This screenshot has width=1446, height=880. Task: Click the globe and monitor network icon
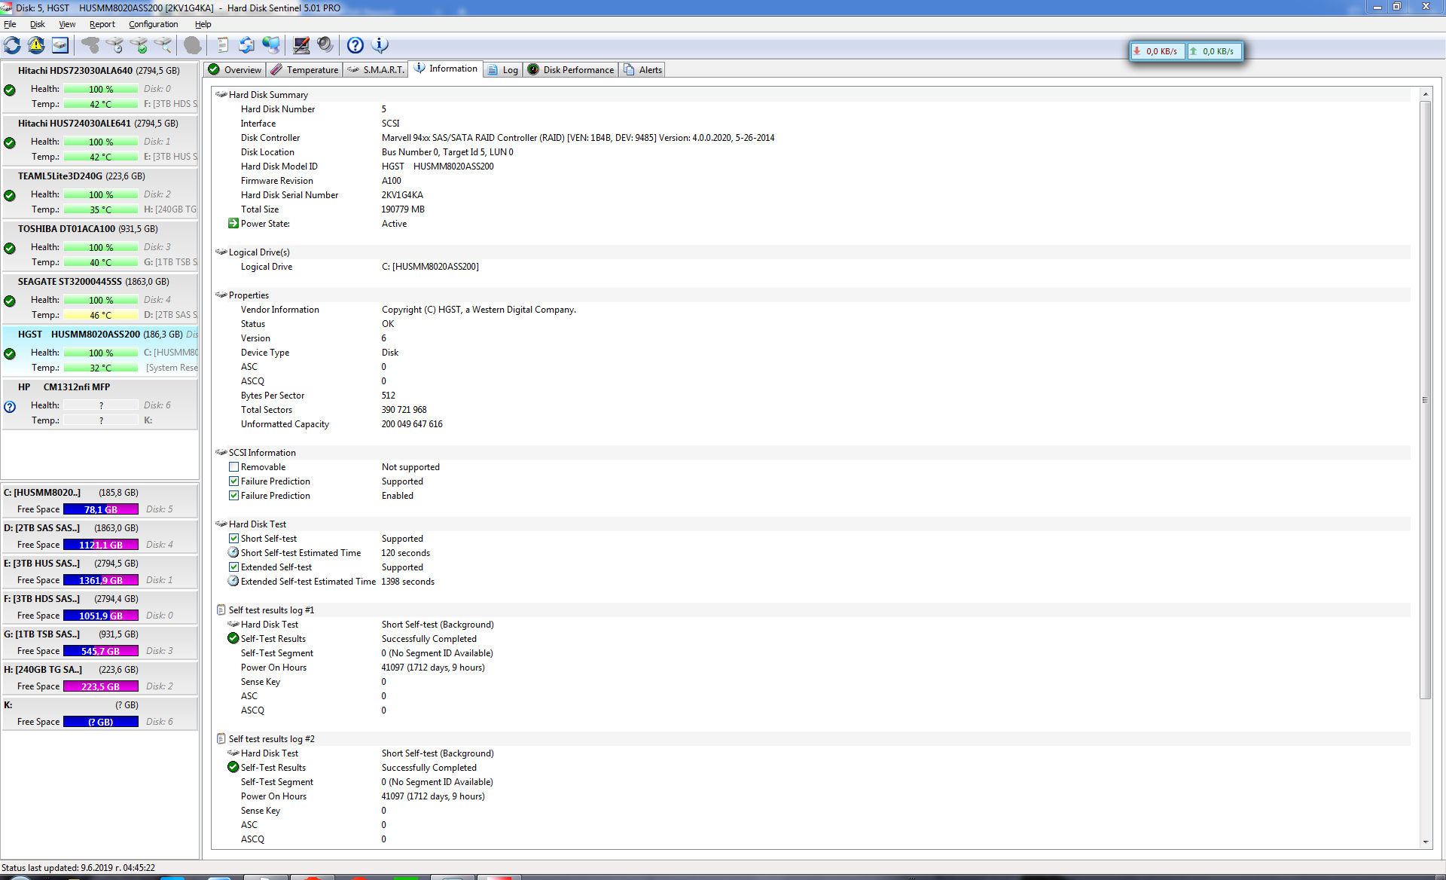click(271, 45)
